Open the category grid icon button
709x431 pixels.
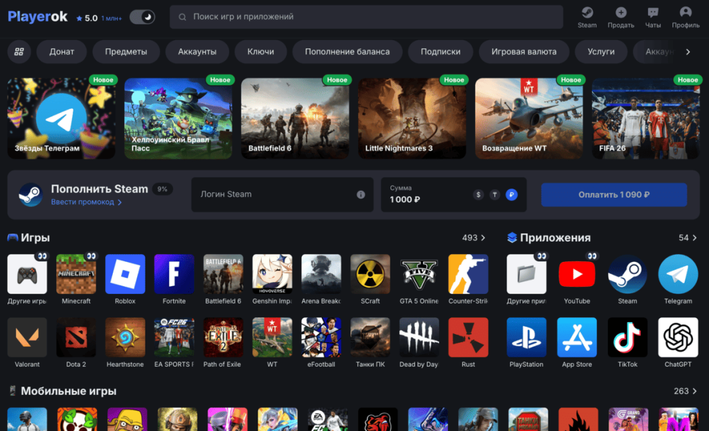pos(19,52)
